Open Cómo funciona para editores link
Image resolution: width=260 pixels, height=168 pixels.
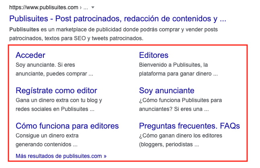(x=67, y=126)
